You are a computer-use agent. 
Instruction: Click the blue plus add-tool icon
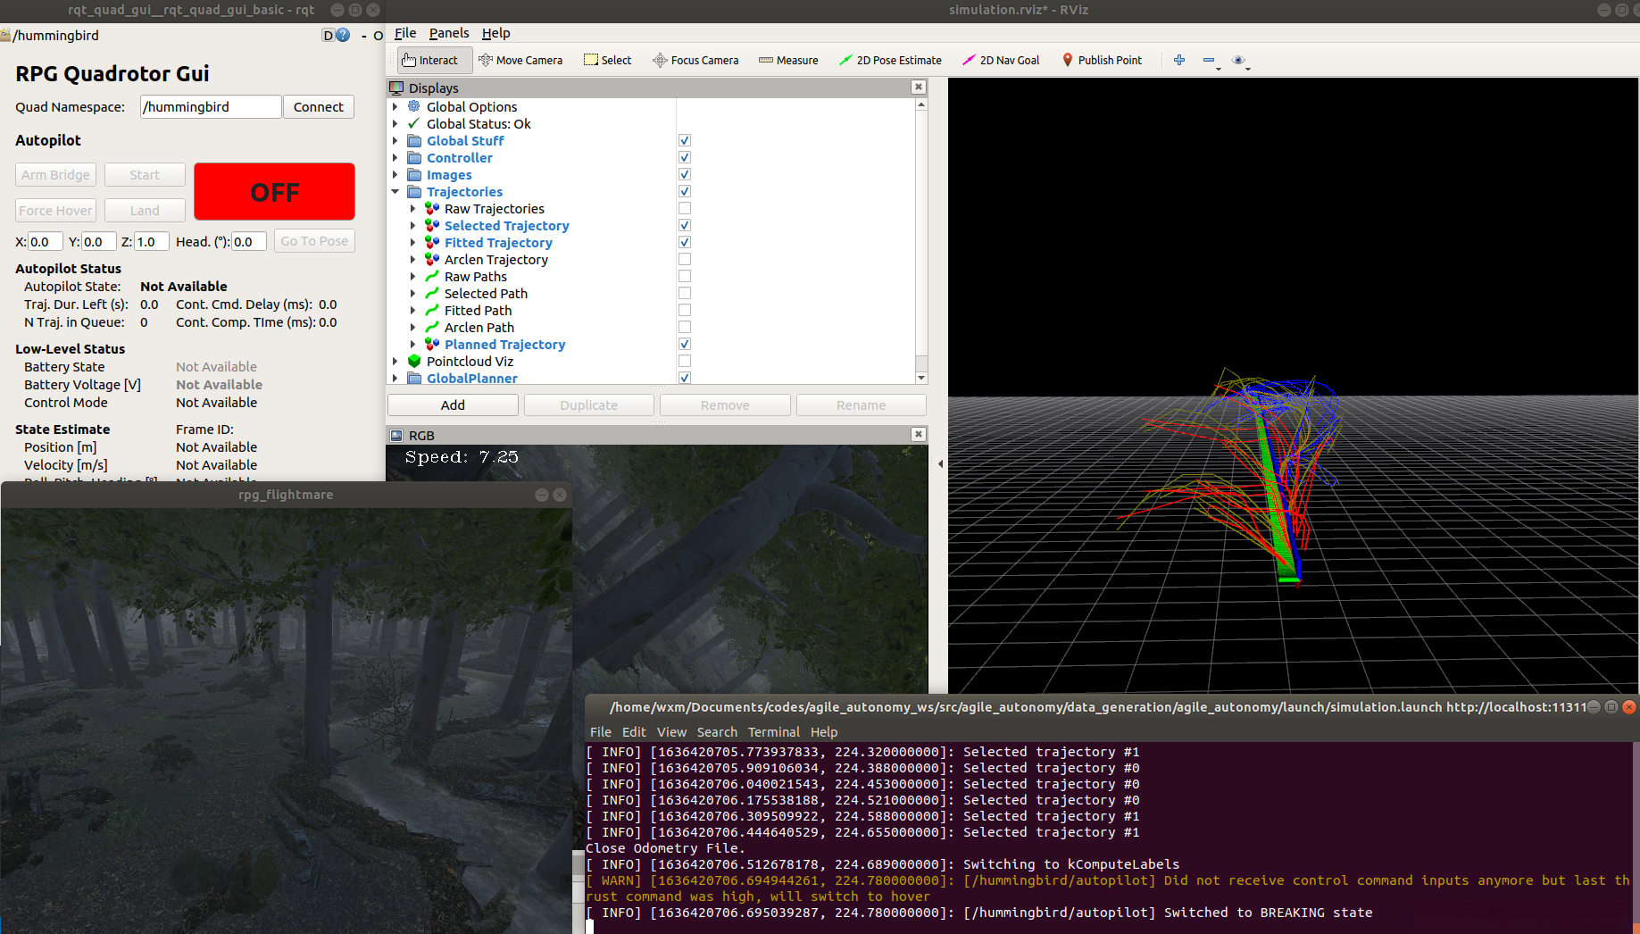1179,60
